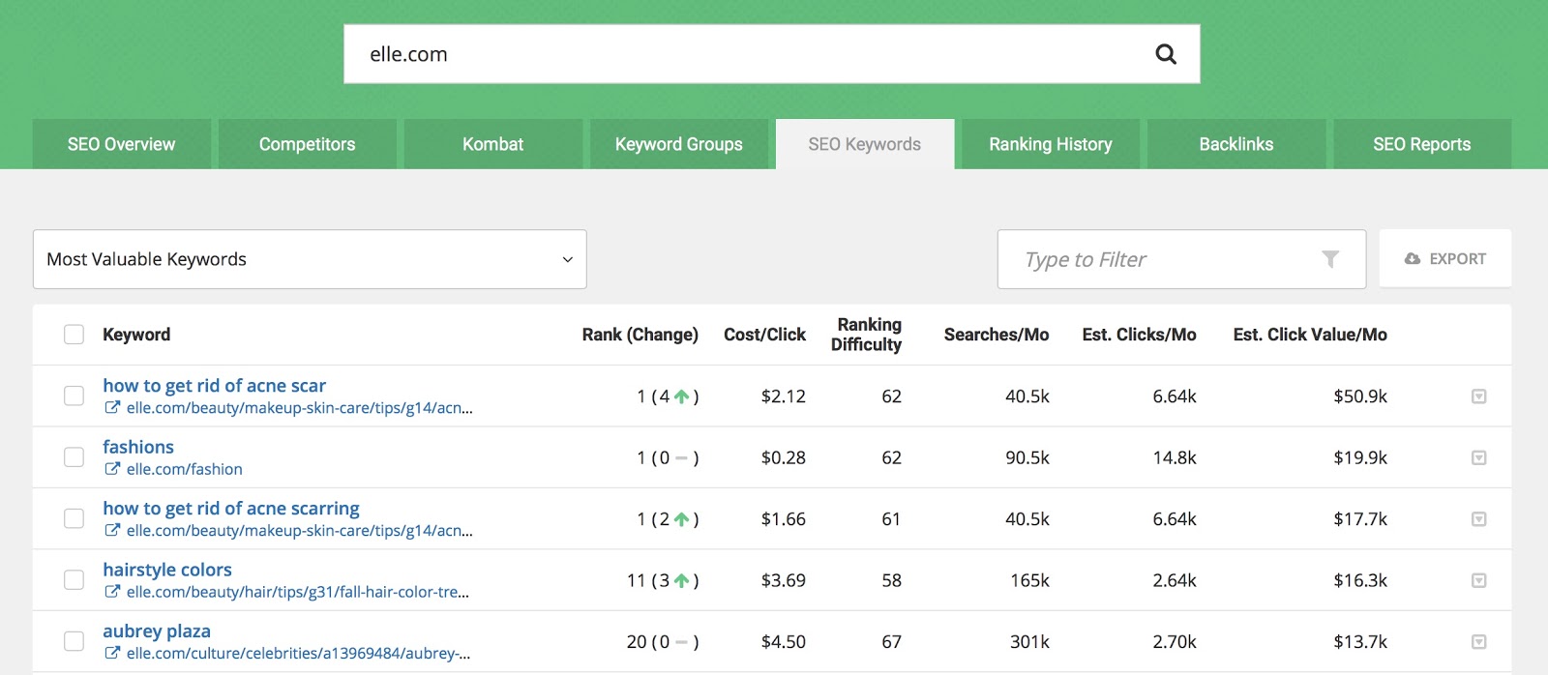This screenshot has width=1548, height=675.
Task: Click the cloud icon on Export button
Action: click(x=1413, y=259)
